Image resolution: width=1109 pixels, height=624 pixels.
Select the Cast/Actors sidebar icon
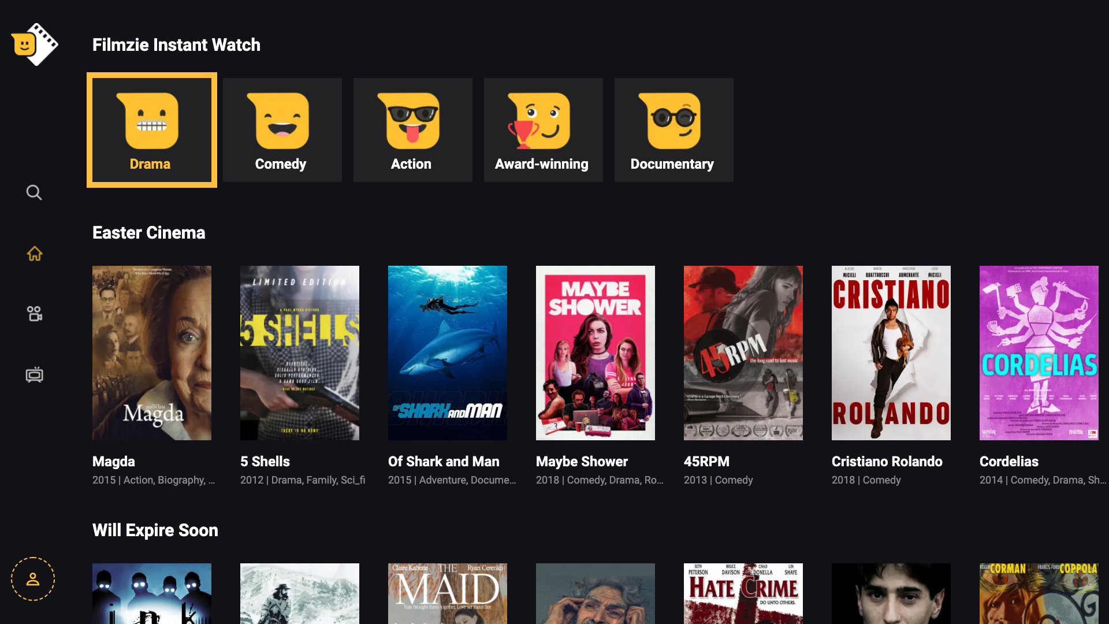point(34,314)
